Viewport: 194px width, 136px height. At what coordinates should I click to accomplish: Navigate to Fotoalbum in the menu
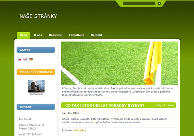tap(76, 35)
